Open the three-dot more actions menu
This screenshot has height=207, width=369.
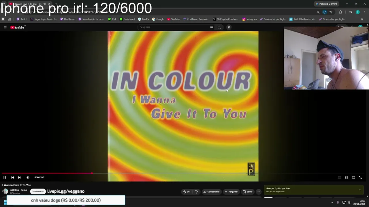point(259,192)
